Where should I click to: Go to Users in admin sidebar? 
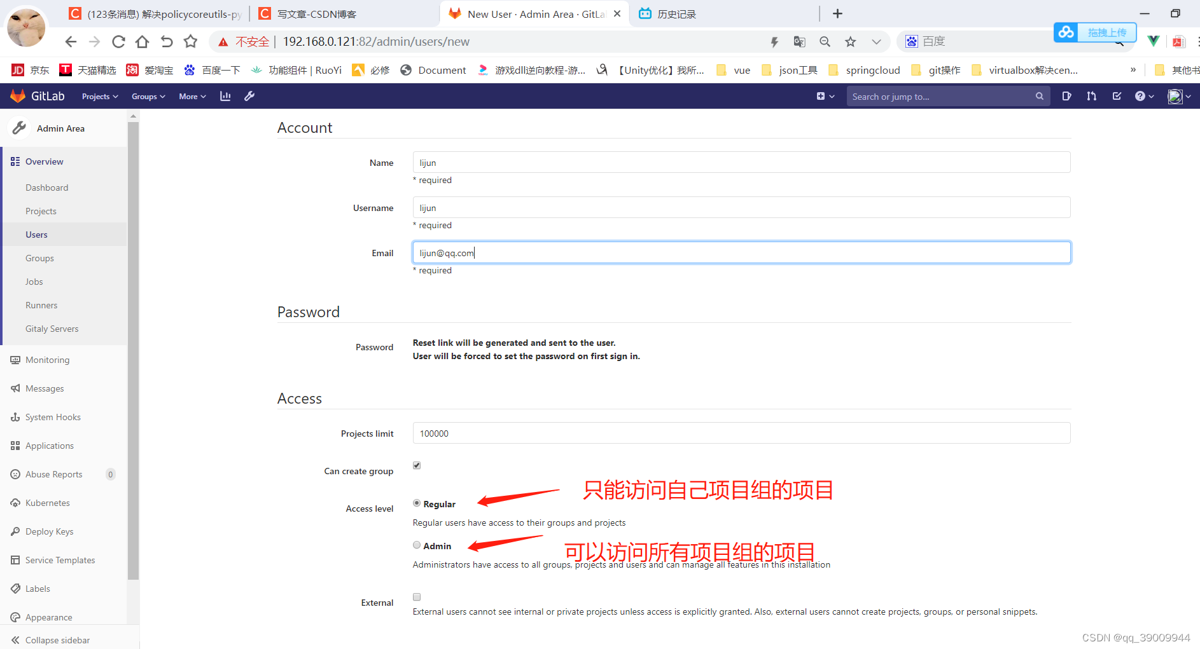coord(36,235)
